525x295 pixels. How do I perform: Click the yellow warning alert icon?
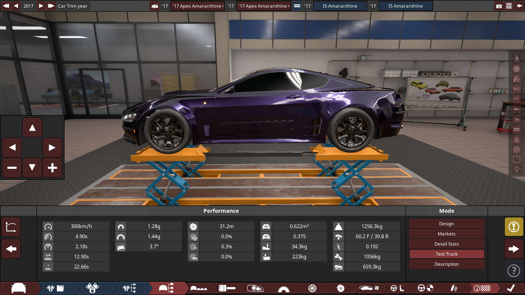point(514,227)
